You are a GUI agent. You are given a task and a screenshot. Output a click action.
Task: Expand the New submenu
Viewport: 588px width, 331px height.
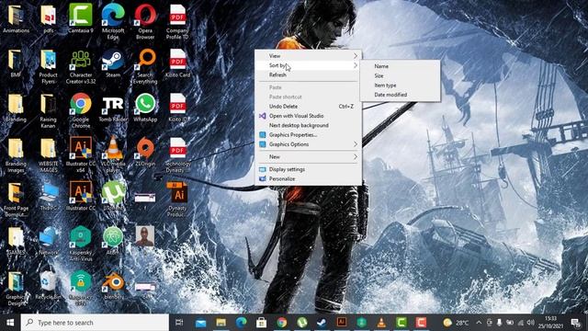309,157
